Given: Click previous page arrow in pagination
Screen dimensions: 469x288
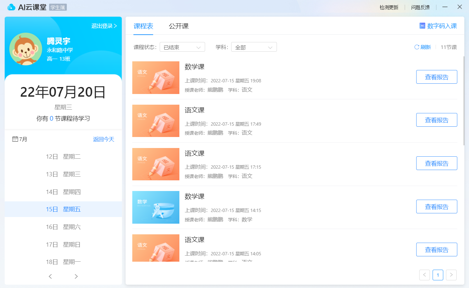Looking at the screenshot, I should 425,275.
